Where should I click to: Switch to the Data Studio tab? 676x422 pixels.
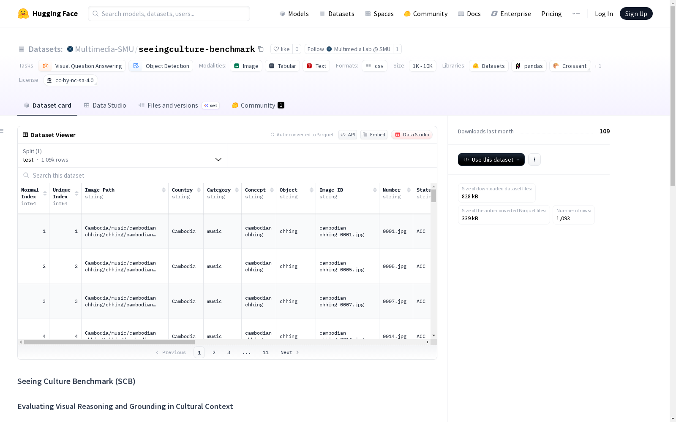pyautogui.click(x=105, y=105)
